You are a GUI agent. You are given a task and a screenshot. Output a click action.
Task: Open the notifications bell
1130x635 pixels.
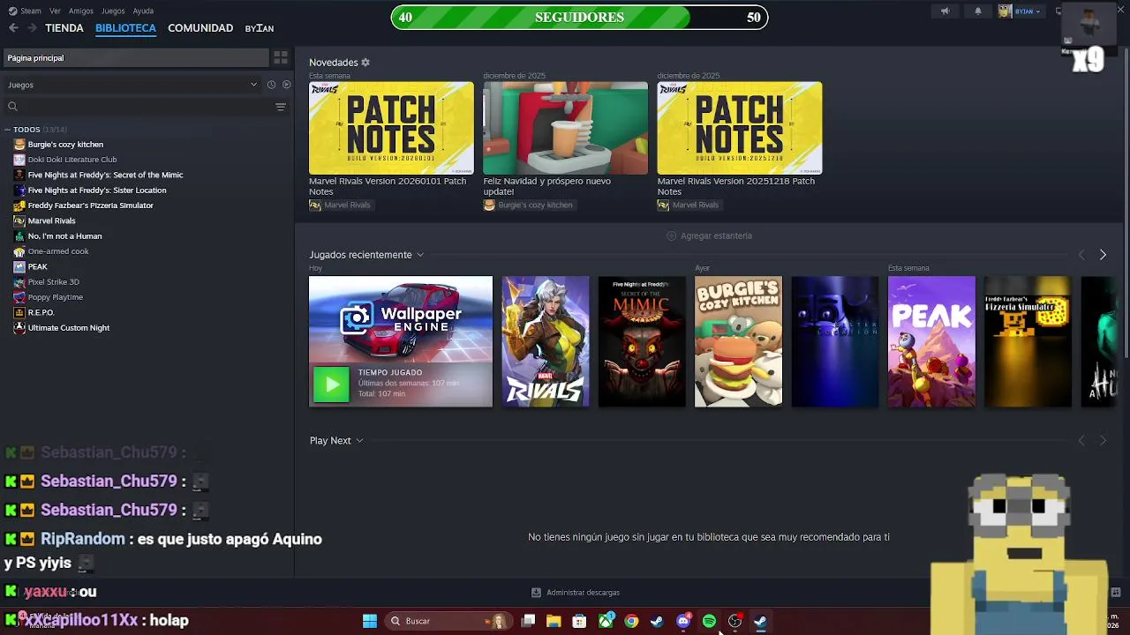(x=977, y=11)
